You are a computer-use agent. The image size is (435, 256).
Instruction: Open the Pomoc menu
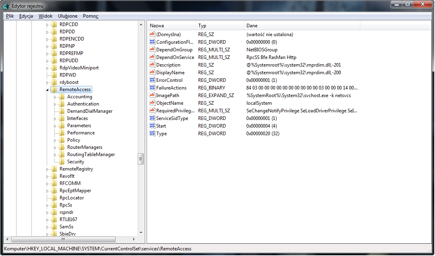coord(91,16)
